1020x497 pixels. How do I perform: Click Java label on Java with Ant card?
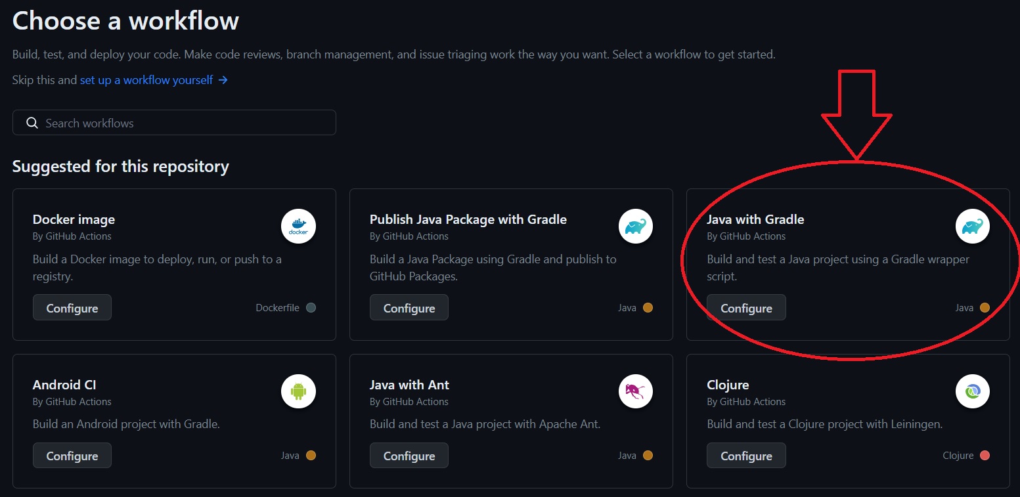coord(627,455)
